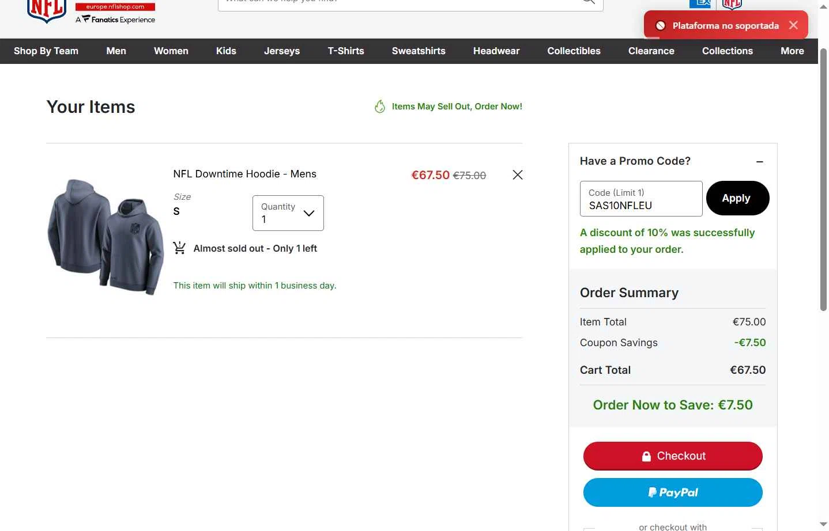This screenshot has width=829, height=531.
Task: Open the Headwear category
Action: (x=496, y=51)
